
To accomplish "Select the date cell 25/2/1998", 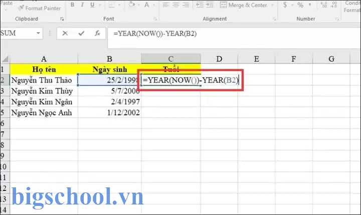I will click(110, 80).
